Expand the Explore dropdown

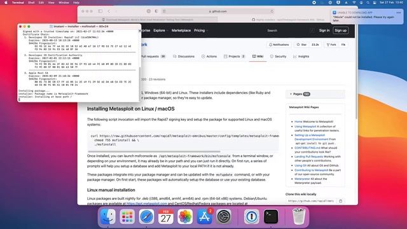[x=160, y=31]
